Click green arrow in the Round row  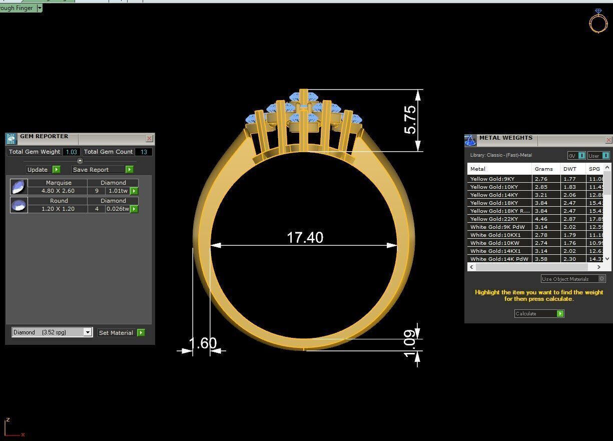134,209
